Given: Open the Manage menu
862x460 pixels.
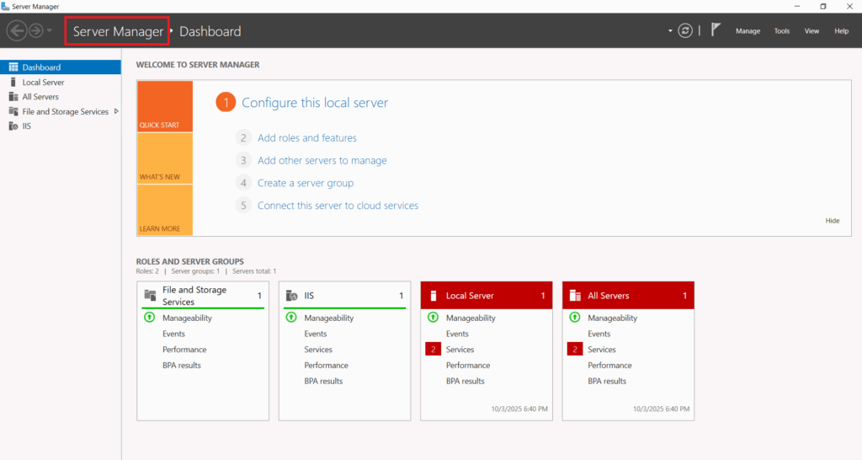Looking at the screenshot, I should pyautogui.click(x=748, y=31).
